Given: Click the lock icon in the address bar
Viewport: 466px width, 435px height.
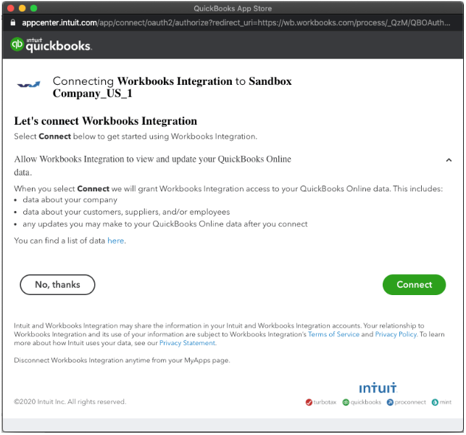Looking at the screenshot, I should tap(14, 22).
